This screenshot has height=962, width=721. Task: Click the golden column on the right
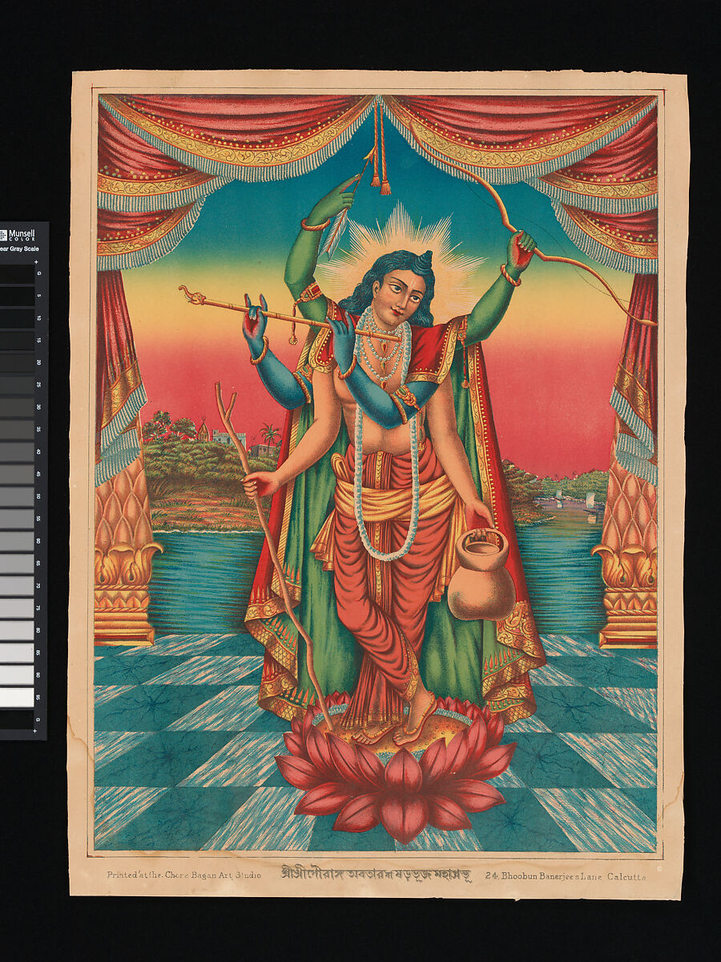pos(627,561)
